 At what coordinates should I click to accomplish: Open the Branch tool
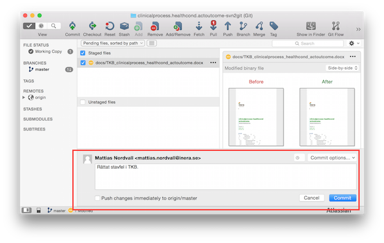[x=243, y=26]
